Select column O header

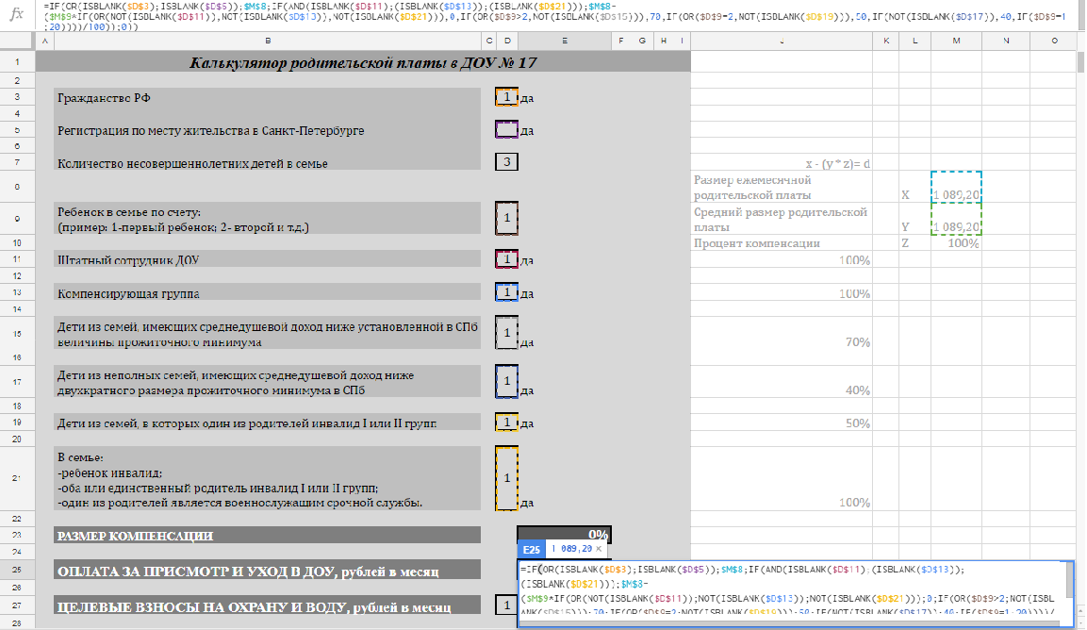[1054, 41]
